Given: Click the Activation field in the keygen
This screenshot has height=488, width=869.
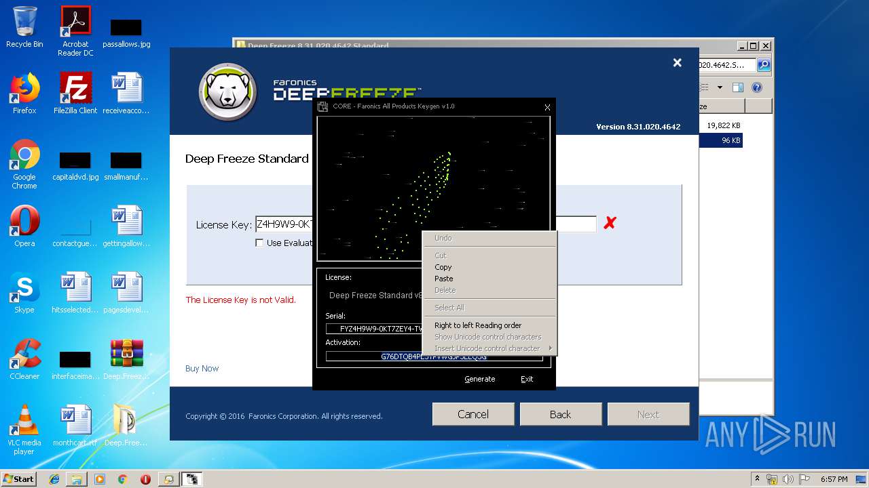Looking at the screenshot, I should pyautogui.click(x=434, y=357).
